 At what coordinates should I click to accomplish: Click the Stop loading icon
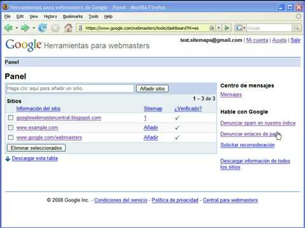(55, 28)
